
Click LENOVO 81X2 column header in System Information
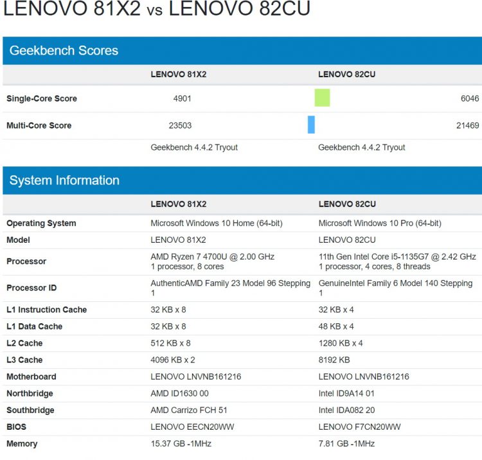tap(178, 204)
